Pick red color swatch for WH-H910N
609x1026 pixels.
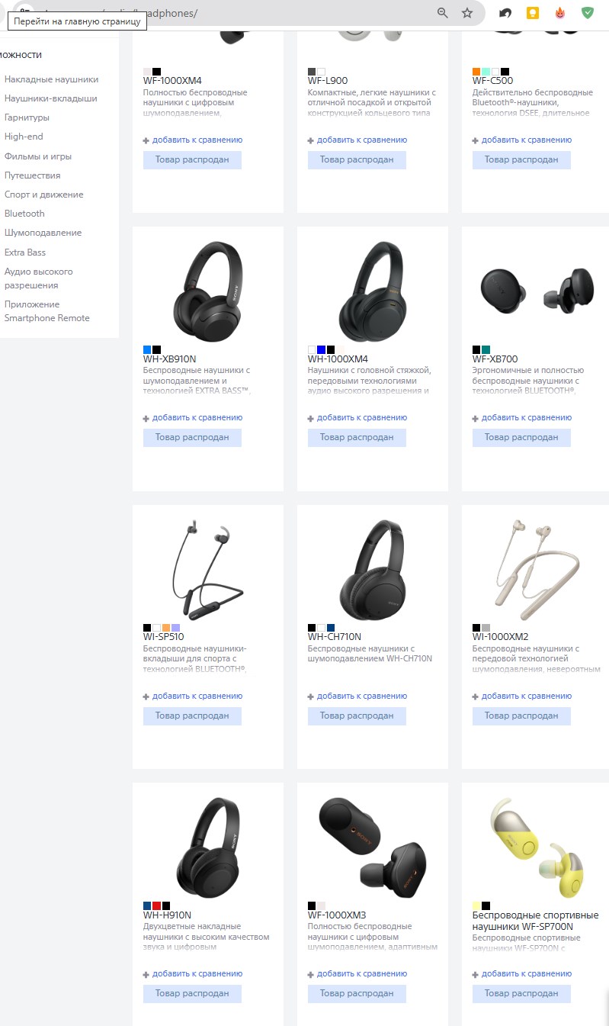pyautogui.click(x=156, y=905)
